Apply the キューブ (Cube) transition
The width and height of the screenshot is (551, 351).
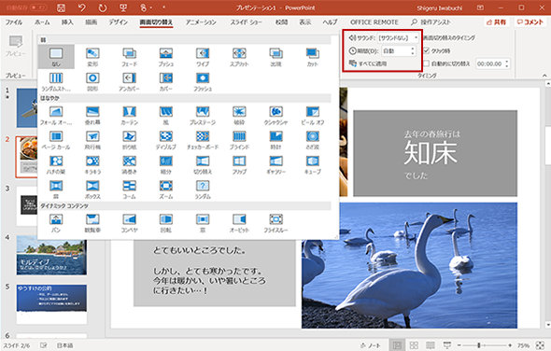pos(313,164)
